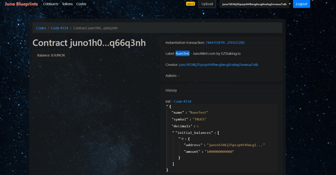The width and height of the screenshot is (336, 175).
Task: Collapse the 0 entry in initial_balances
Action: coord(179,138)
